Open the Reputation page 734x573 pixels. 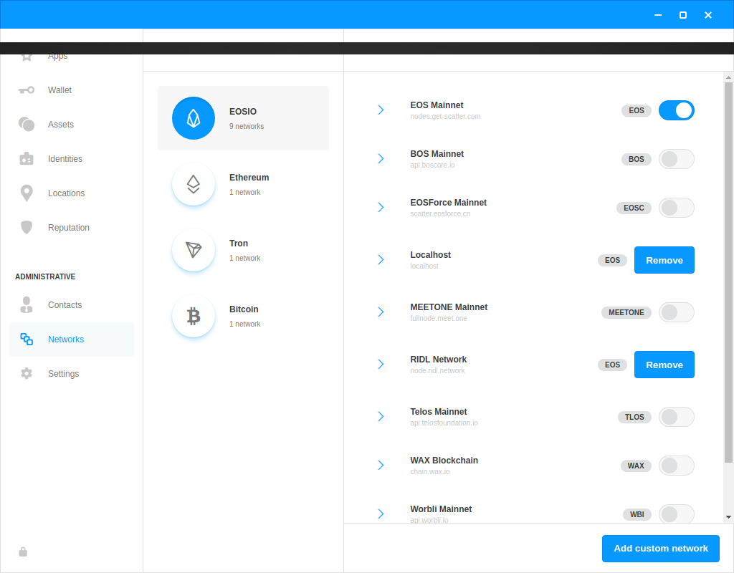tap(72, 227)
